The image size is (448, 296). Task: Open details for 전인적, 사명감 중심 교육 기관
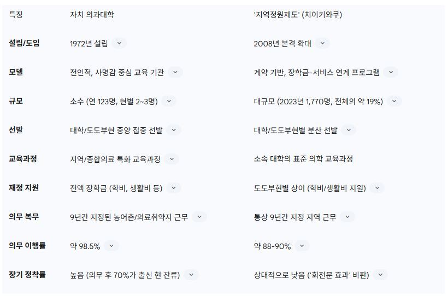click(175, 72)
